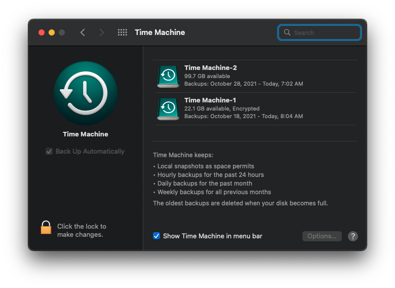Click 'Backups: October 18, 2021' line
The width and height of the screenshot is (395, 288).
coord(244,116)
